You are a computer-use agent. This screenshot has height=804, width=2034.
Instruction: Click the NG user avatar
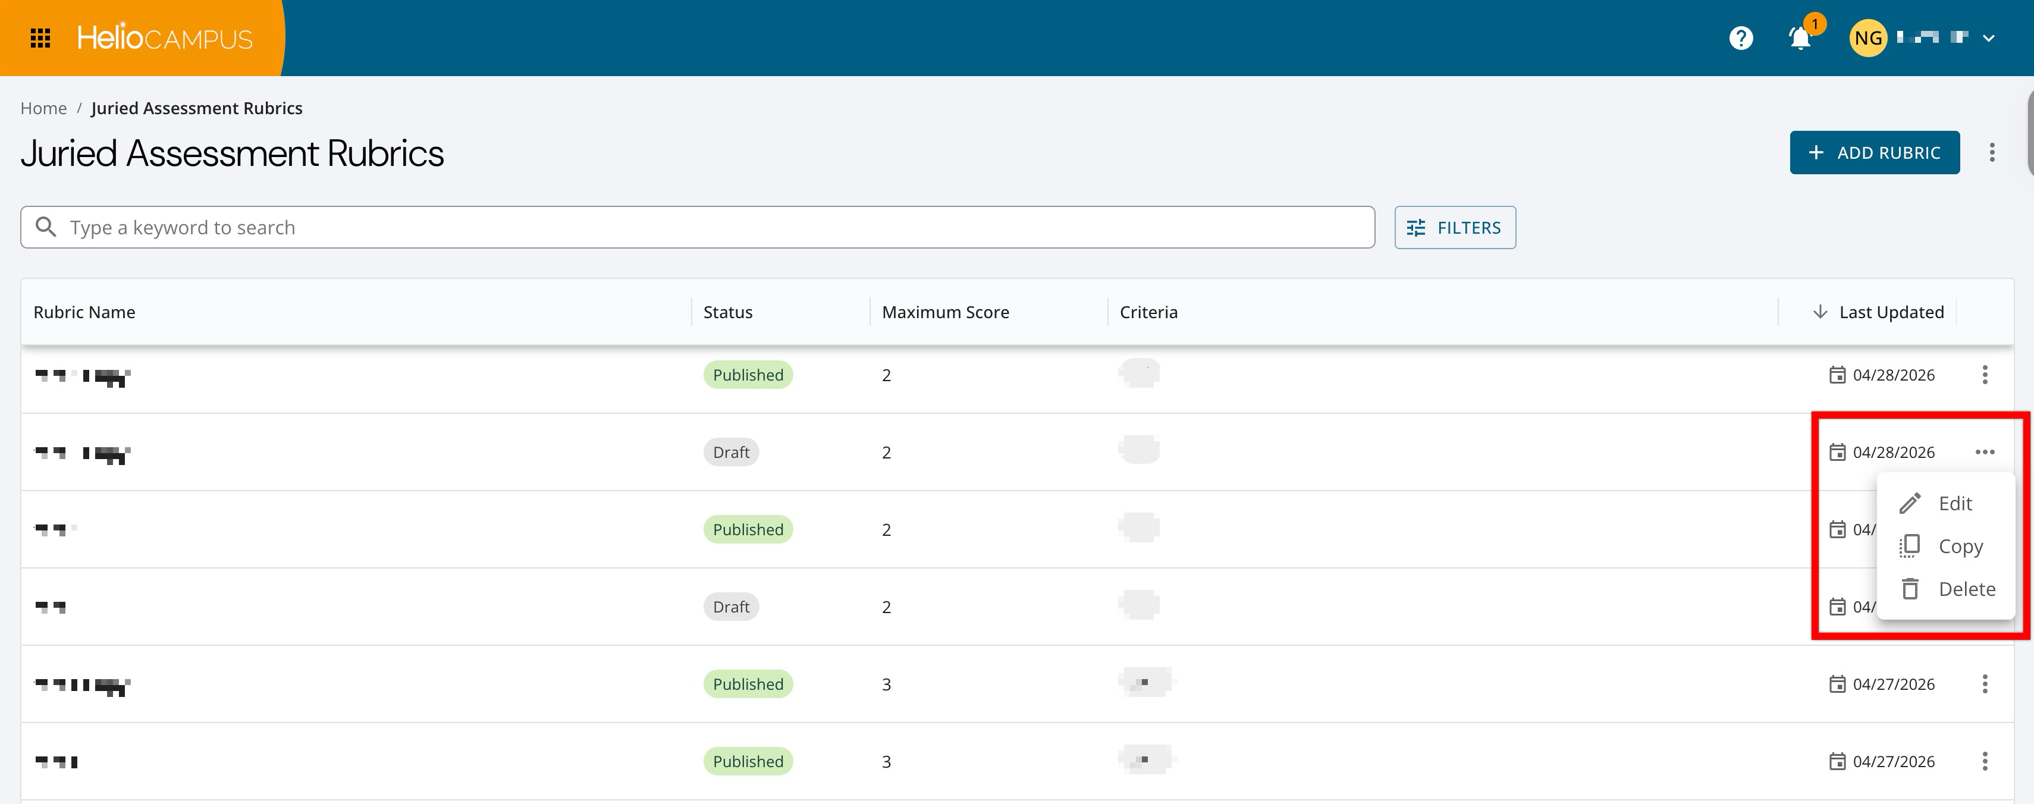(x=1868, y=38)
